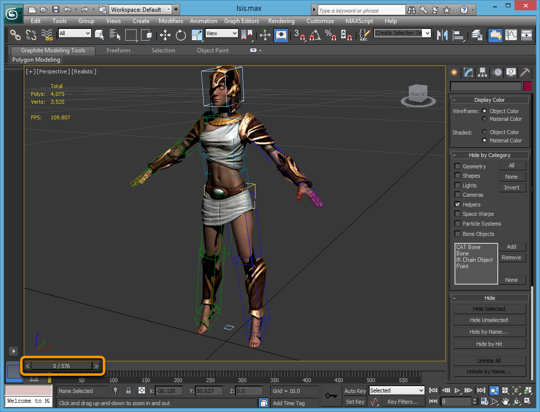Open the Utilities hammer panel tab
Screen dimensions: 540x412
point(525,72)
